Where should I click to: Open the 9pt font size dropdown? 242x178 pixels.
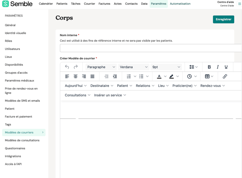166,67
